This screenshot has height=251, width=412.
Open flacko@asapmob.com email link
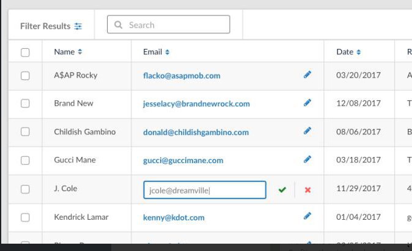[x=182, y=76]
